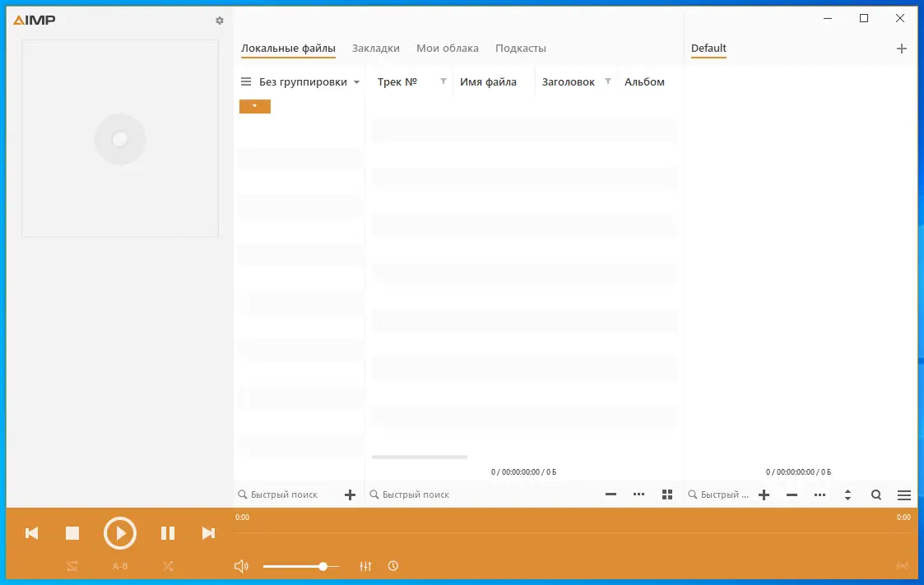Open playlist sorting arrows menu
Screen dimensions: 924x585
tap(847, 494)
